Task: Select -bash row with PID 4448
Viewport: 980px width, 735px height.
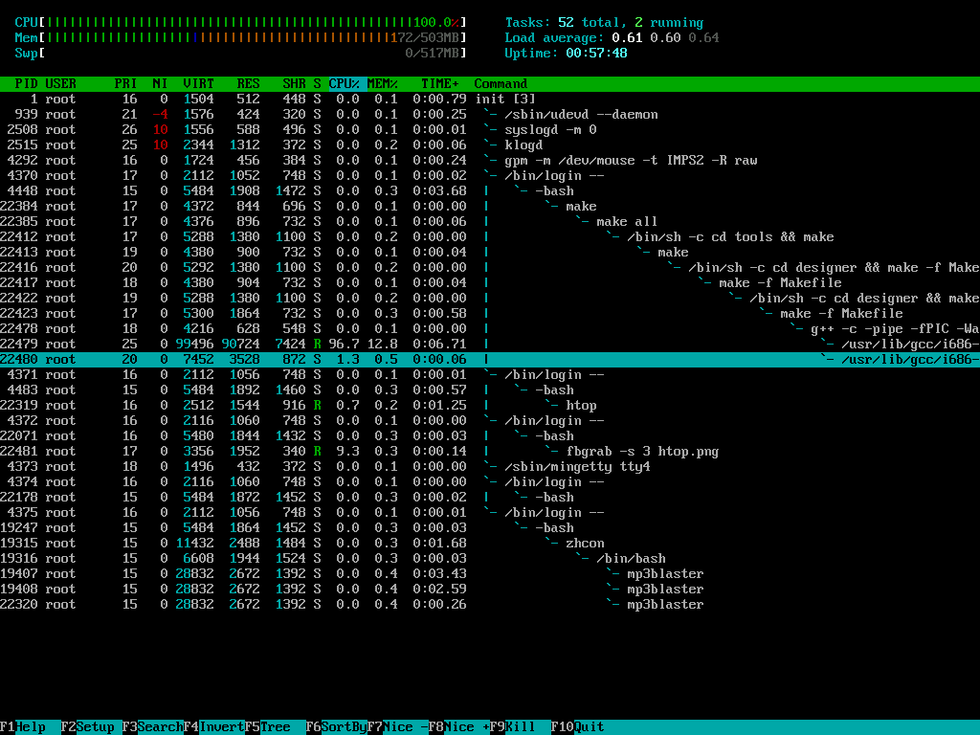Action: pos(490,190)
